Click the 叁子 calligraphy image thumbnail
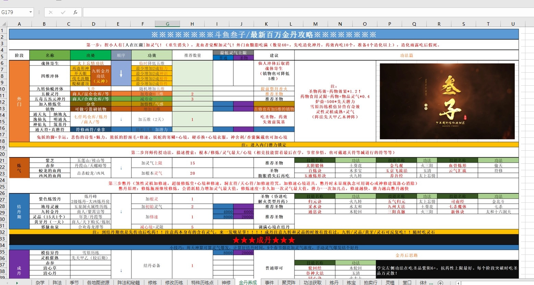Viewport: 534px width, 285px height. click(x=447, y=101)
